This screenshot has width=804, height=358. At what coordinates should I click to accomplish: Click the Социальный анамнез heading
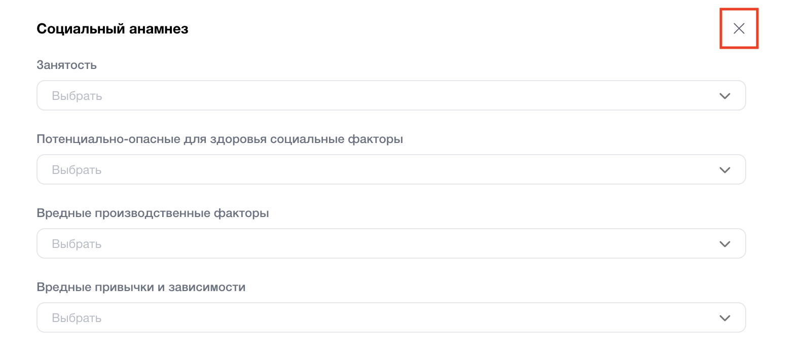(112, 29)
